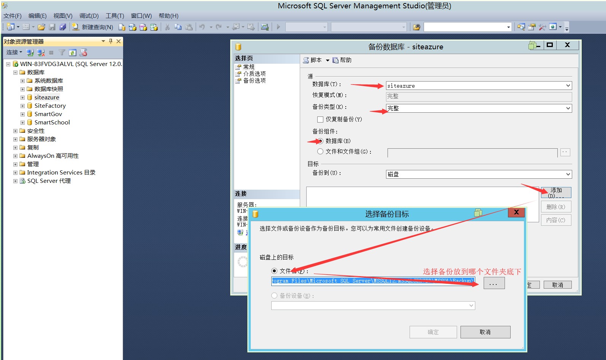Expand the 安全性 folder
Screen dimensions: 606x360
[15, 131]
